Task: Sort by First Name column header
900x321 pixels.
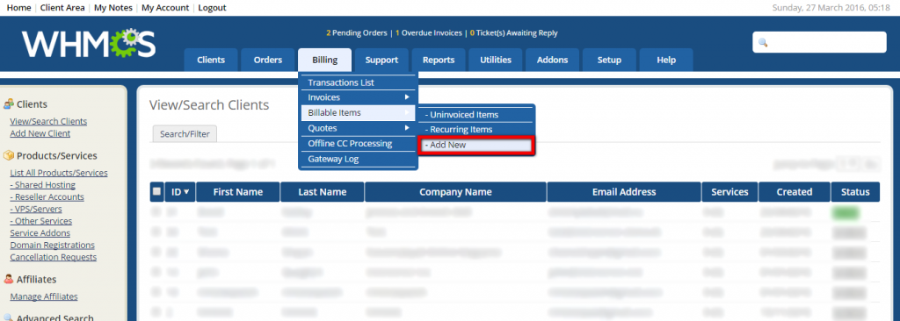Action: [x=237, y=192]
